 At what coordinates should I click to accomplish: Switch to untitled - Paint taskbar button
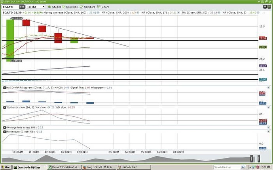tap(134, 167)
